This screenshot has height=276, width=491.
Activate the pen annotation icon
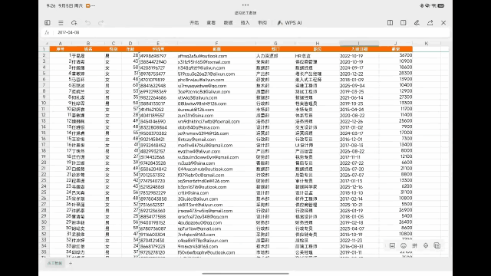(x=417, y=22)
